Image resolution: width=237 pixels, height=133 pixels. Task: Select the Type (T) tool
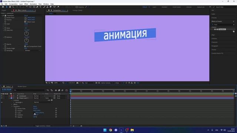point(40,7)
